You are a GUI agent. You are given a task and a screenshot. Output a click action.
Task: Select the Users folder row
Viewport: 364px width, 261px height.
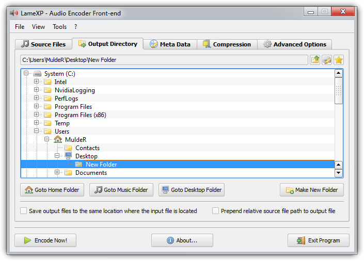tap(178, 132)
